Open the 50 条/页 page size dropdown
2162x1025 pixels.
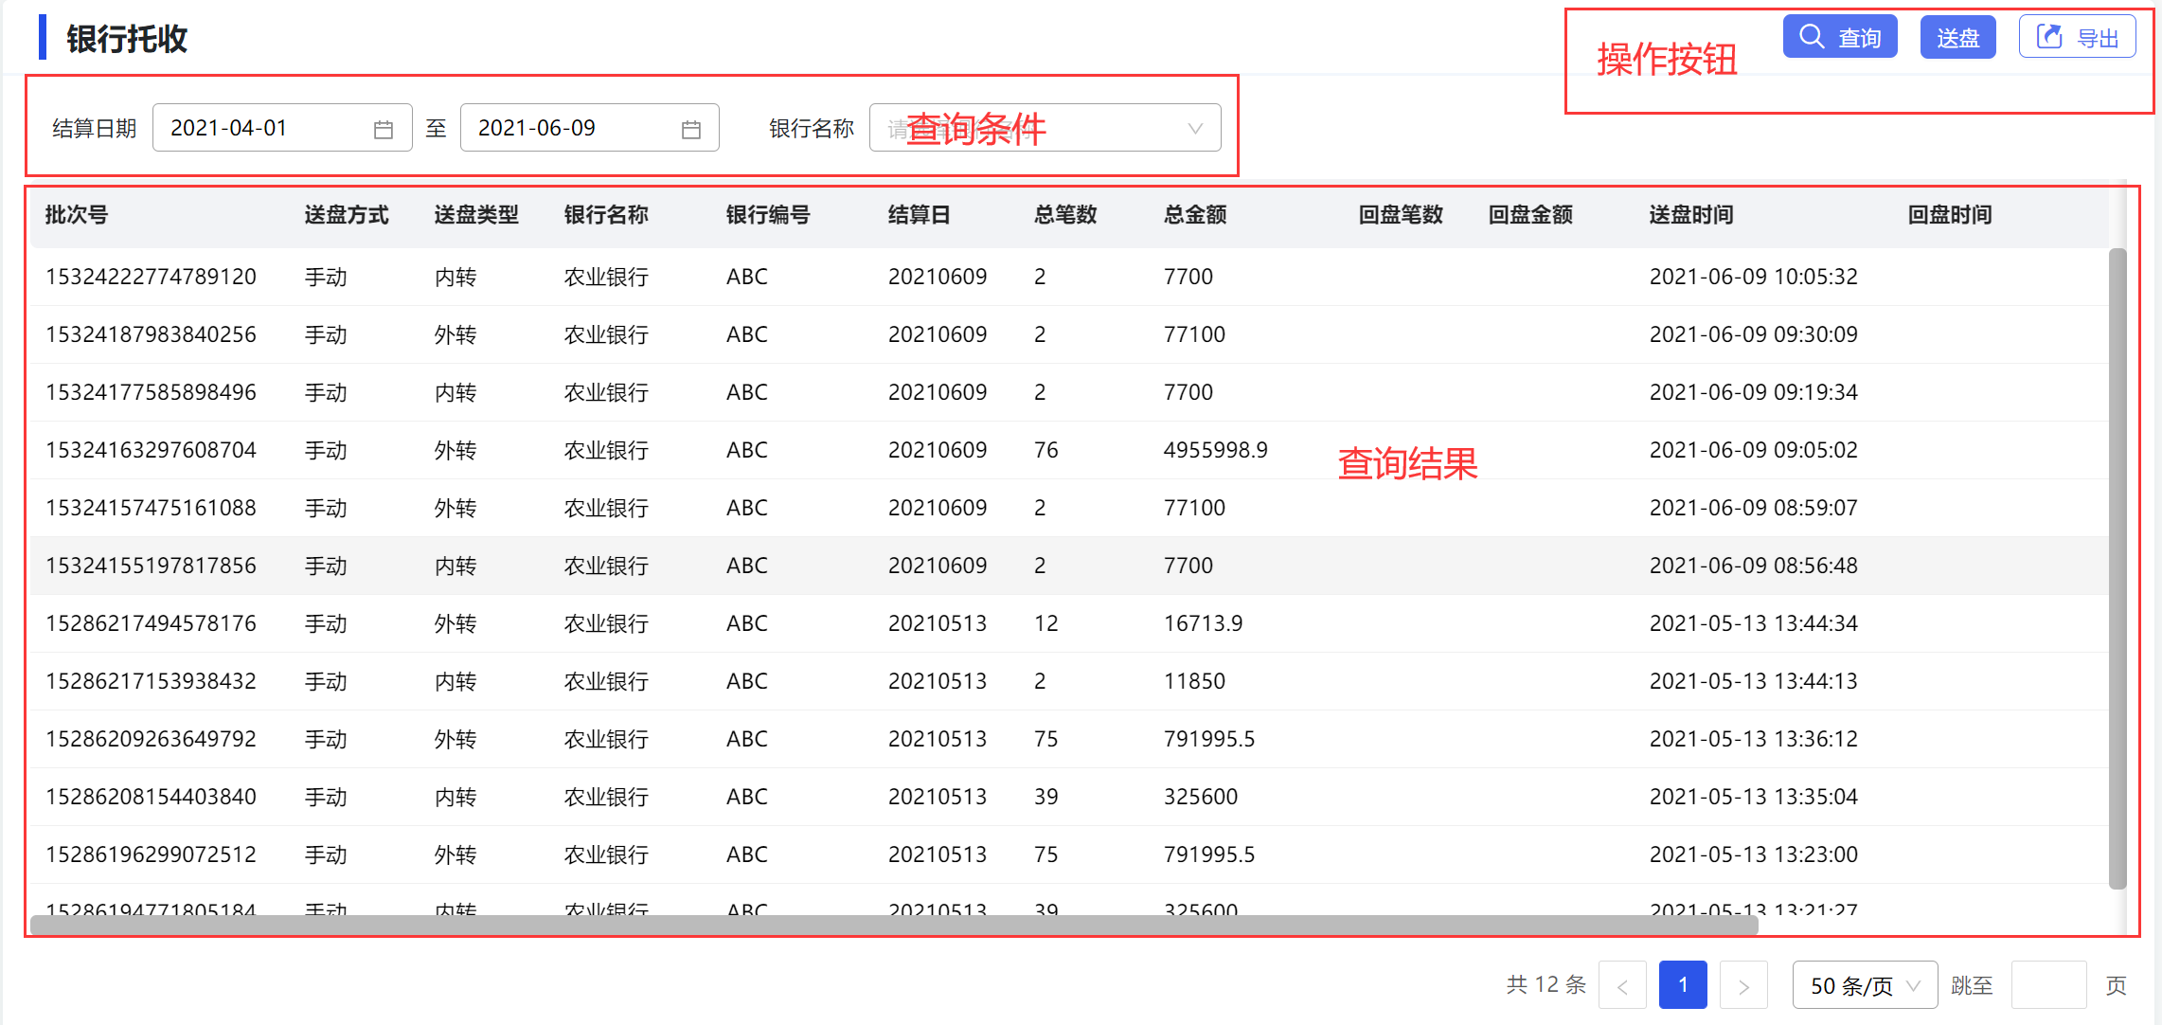click(x=1865, y=985)
